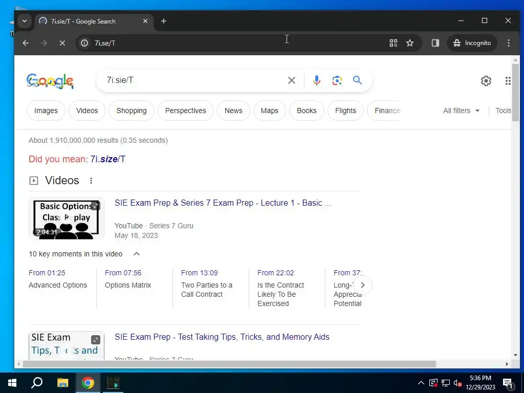Filter results by Videos
The image size is (524, 393).
point(87,111)
